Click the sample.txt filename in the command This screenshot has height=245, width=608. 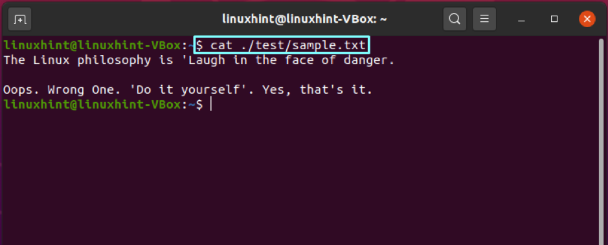330,46
